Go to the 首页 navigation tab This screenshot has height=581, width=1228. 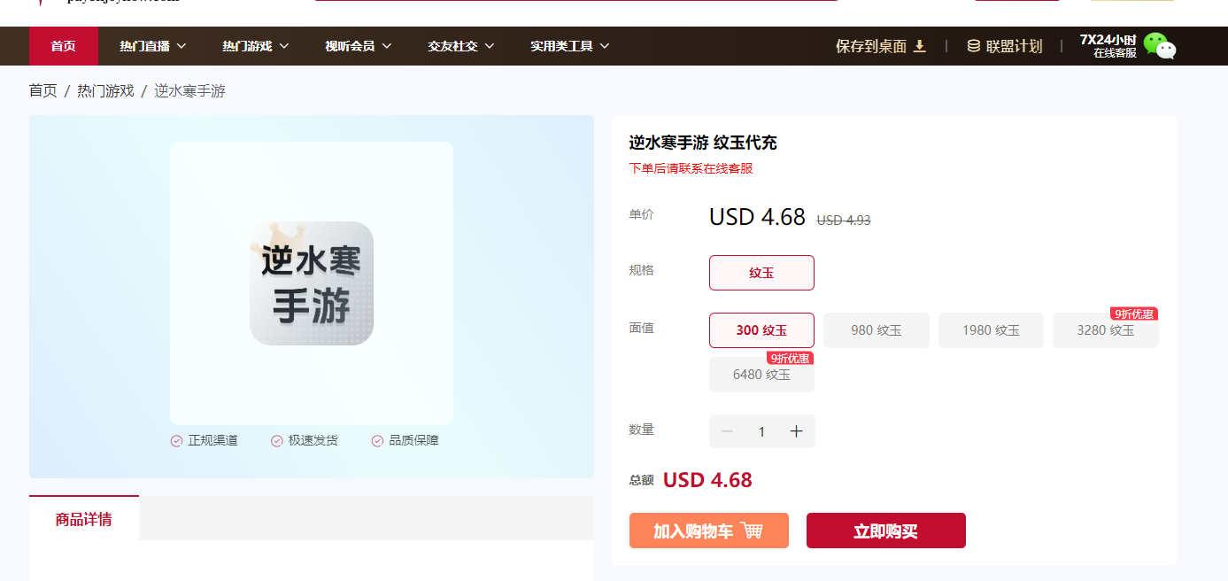coord(63,46)
